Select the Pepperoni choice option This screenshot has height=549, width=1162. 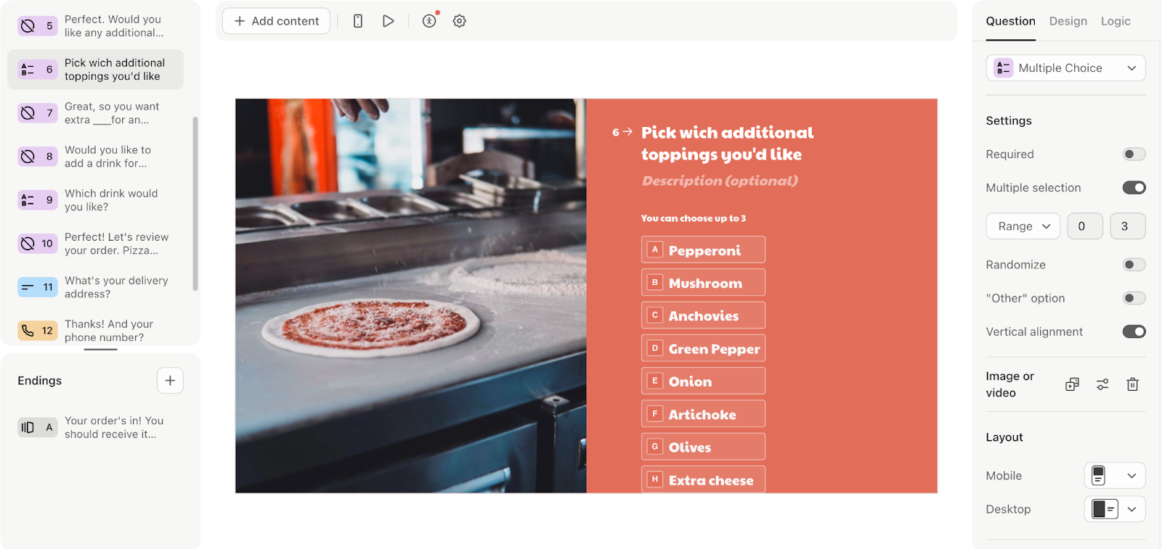(703, 249)
